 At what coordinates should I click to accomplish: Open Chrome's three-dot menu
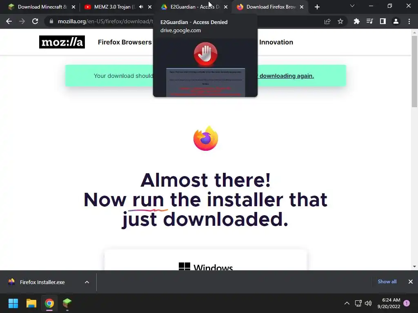tap(409, 21)
